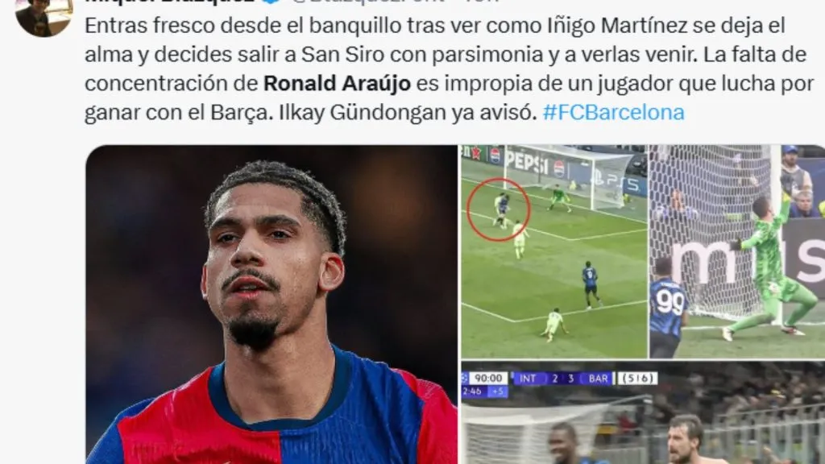Viewport: 825px width, 464px height.
Task: Click the (5|6) aggregate score box
Action: [637, 379]
